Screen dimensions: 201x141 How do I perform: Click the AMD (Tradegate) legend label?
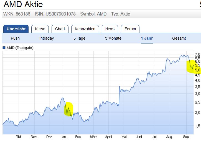20,48
